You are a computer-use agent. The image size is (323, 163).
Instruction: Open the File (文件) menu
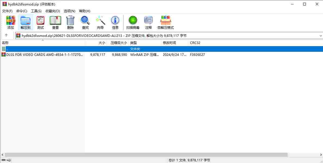7,11
